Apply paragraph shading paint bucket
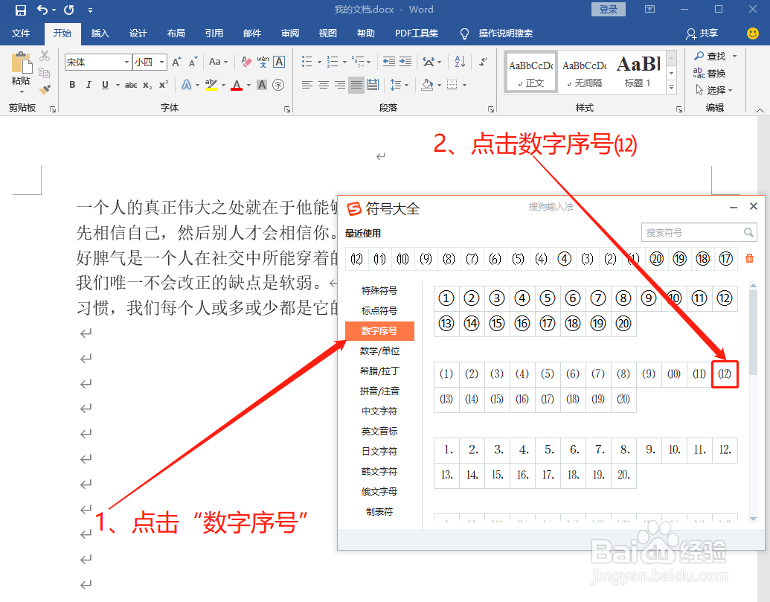Image resolution: width=770 pixels, height=602 pixels. pyautogui.click(x=427, y=85)
